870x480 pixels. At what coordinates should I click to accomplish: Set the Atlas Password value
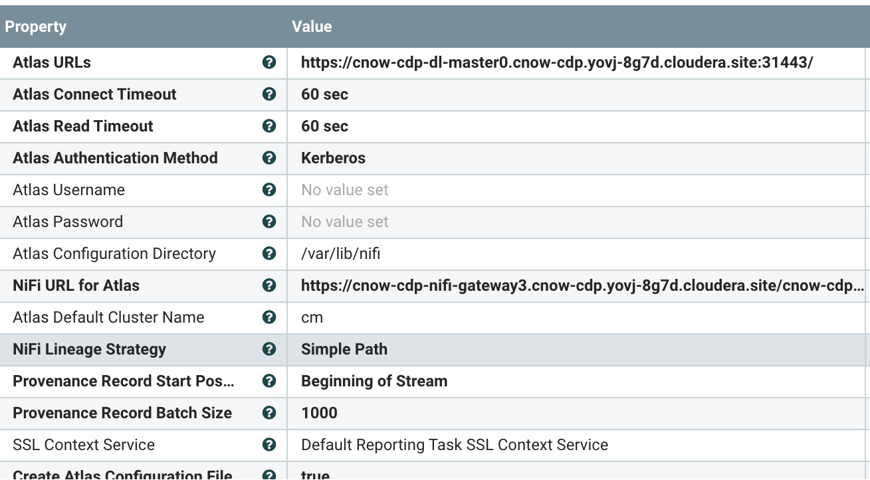coord(345,222)
